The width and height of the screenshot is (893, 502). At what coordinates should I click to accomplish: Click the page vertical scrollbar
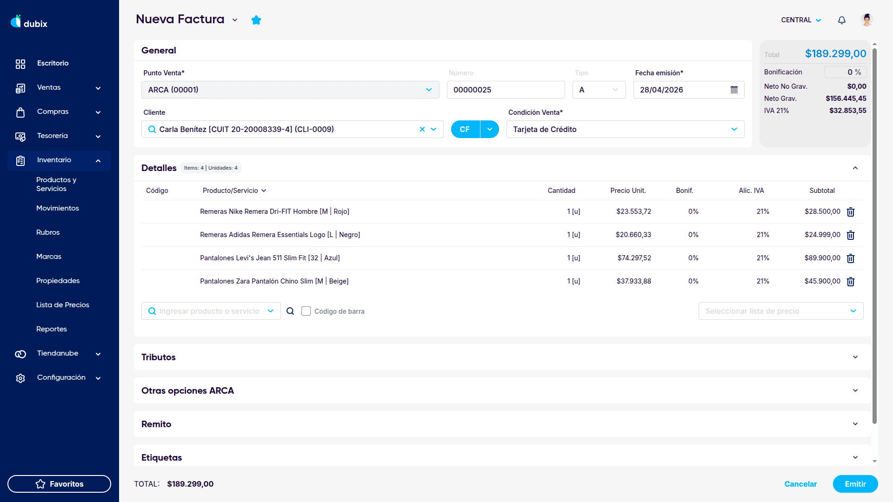pos(875,236)
